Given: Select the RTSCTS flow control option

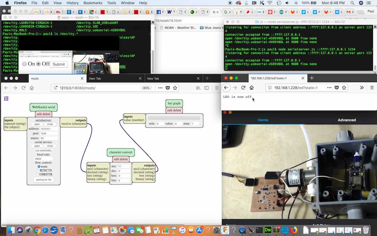Looking at the screenshot, I should 38,171.
